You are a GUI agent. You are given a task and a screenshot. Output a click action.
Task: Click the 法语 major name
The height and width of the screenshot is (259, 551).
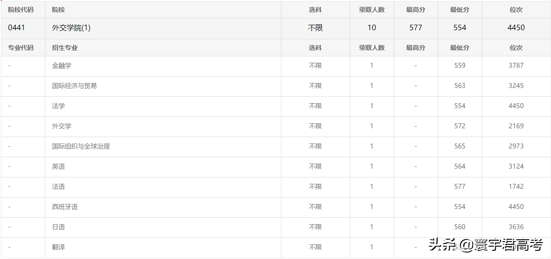tap(58, 187)
